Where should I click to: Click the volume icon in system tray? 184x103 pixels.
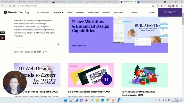[166, 100]
